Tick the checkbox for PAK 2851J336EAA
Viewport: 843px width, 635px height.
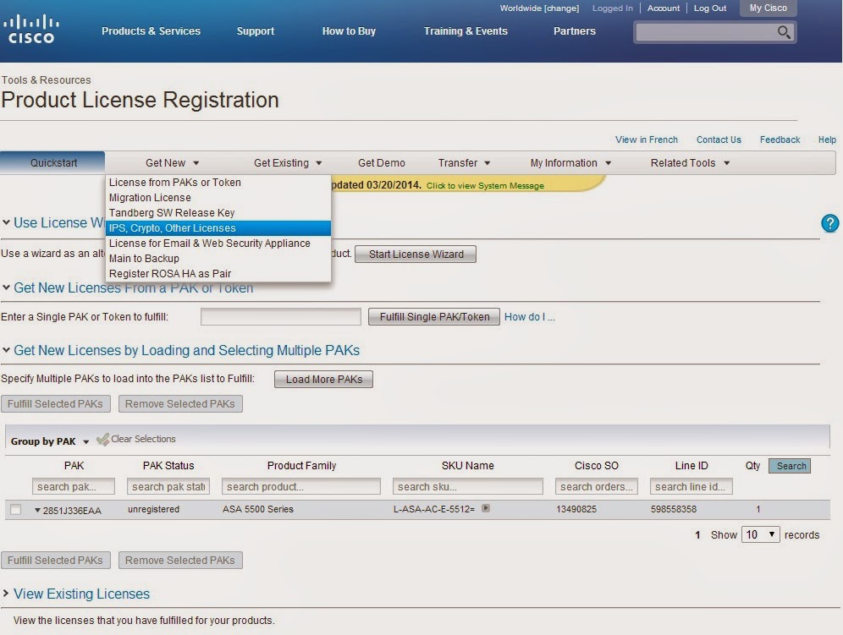click(15, 509)
